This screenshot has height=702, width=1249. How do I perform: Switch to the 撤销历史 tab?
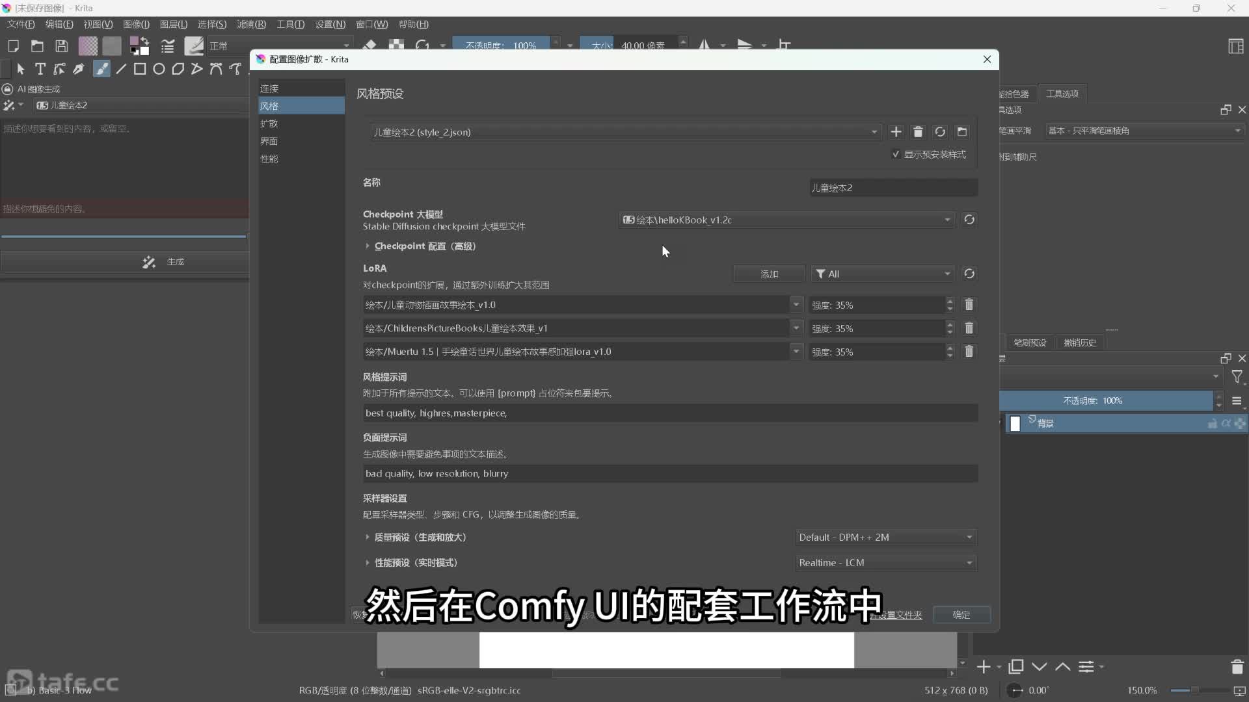tap(1080, 343)
